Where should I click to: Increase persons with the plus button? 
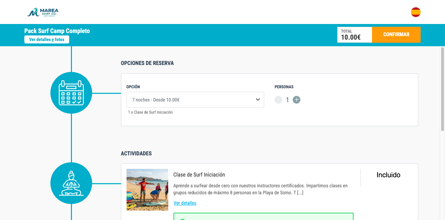[297, 100]
